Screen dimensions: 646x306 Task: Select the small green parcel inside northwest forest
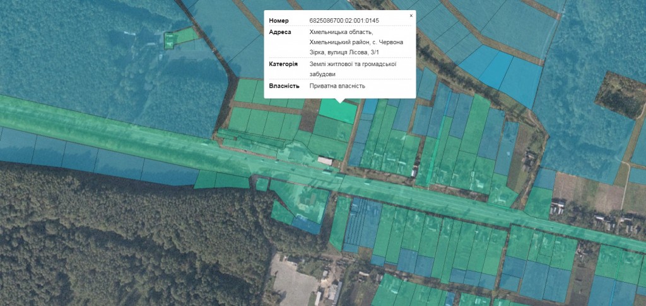pos(170,41)
